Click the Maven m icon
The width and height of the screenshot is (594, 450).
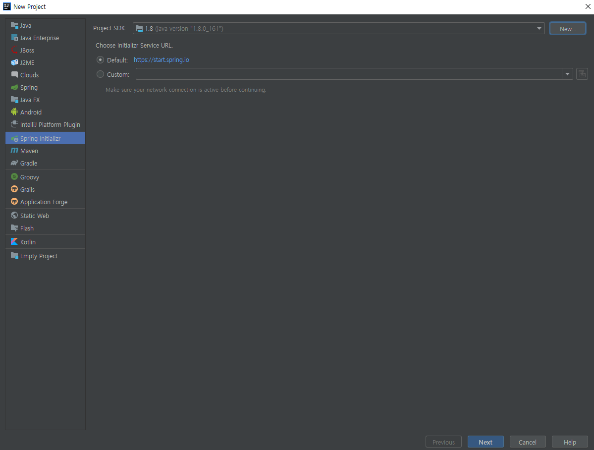tap(14, 151)
